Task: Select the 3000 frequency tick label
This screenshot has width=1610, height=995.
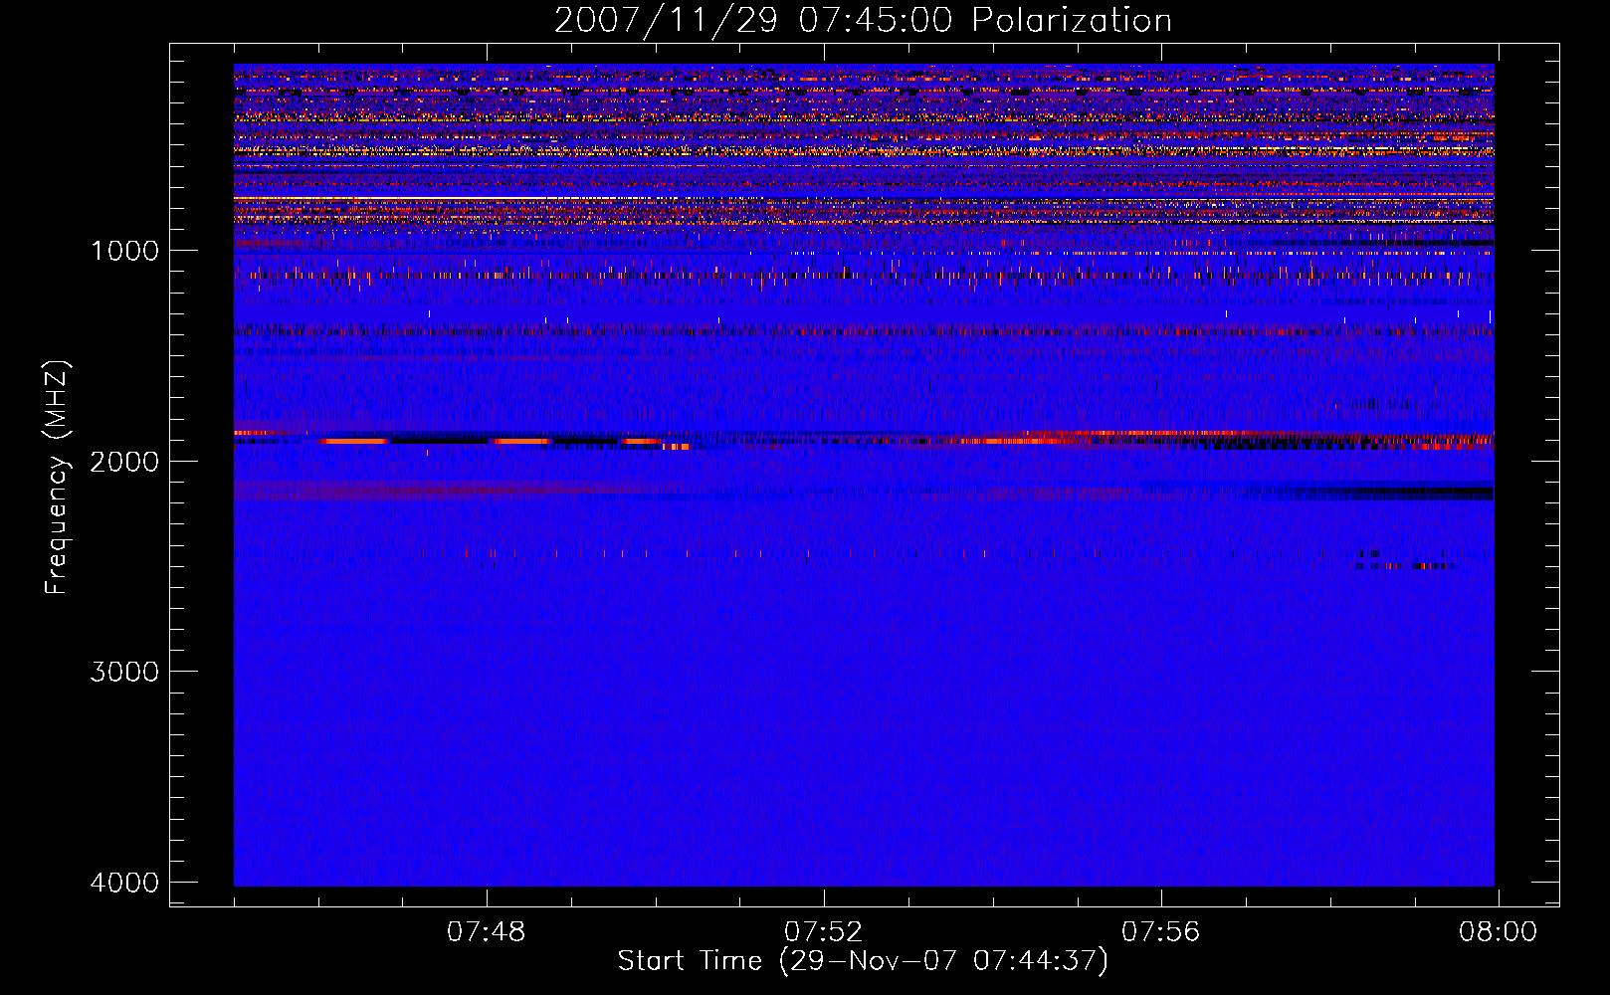Action: click(x=124, y=672)
